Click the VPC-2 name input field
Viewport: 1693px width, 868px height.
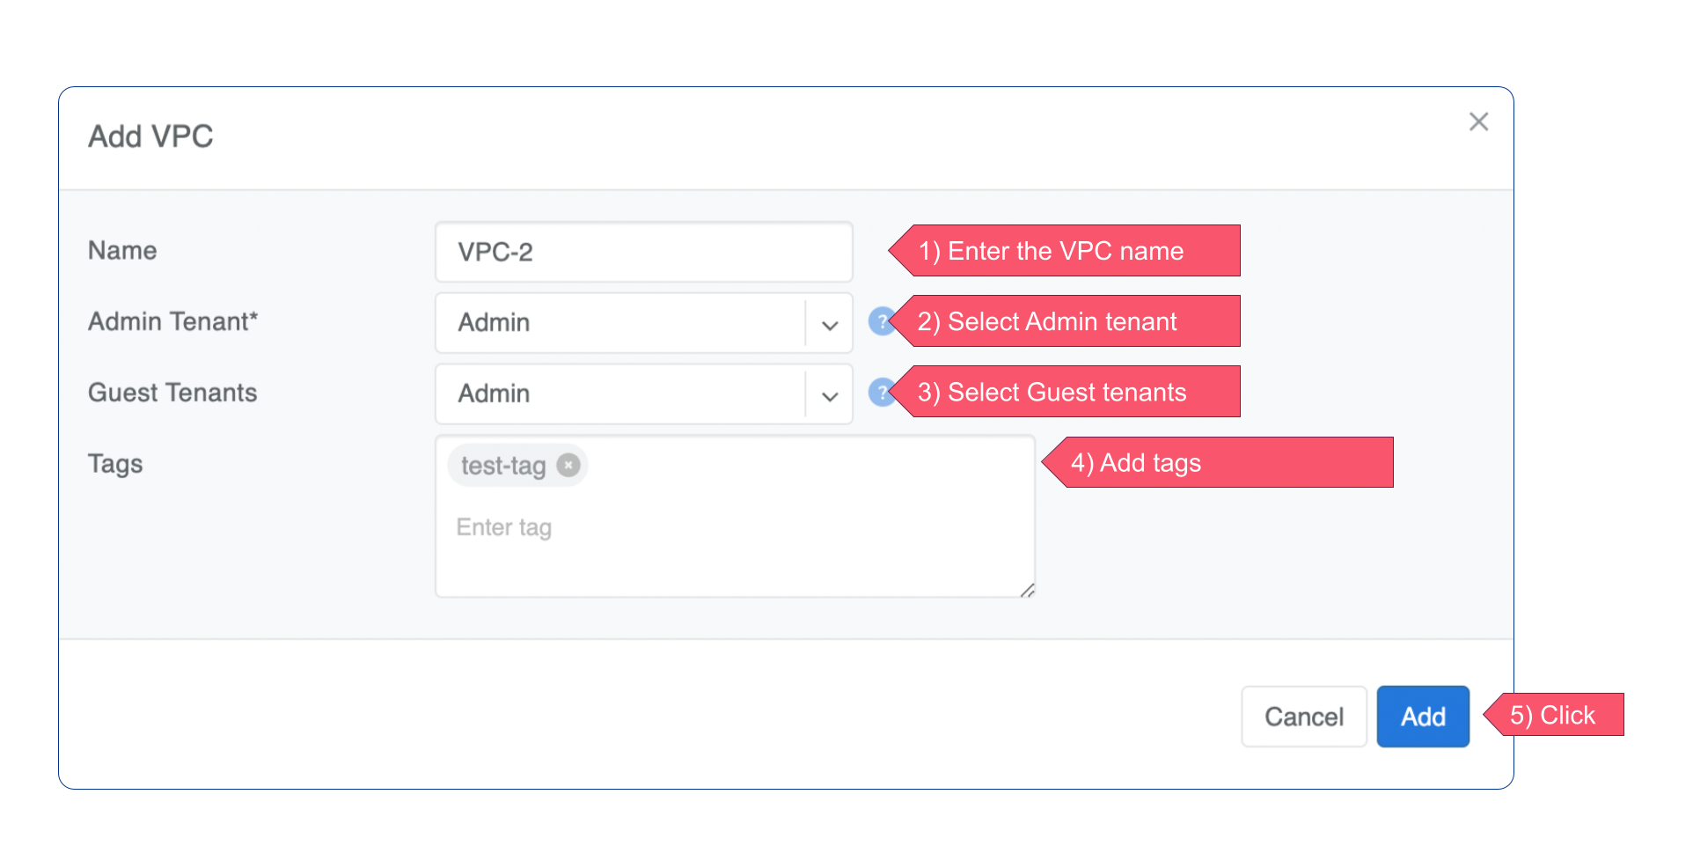pyautogui.click(x=643, y=252)
